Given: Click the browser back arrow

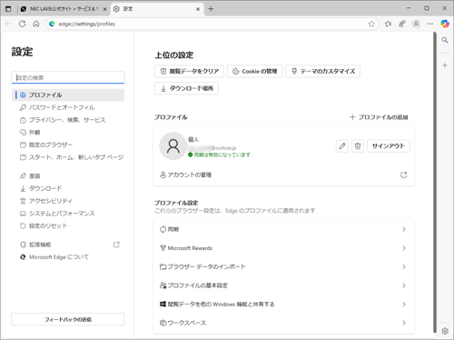Looking at the screenshot, I should pyautogui.click(x=8, y=24).
